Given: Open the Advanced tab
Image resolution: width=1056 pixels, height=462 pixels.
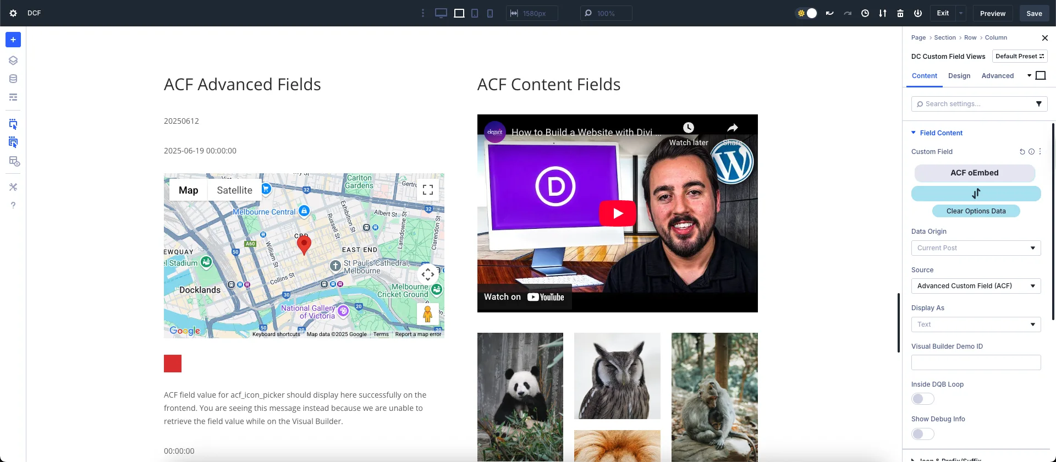Looking at the screenshot, I should 997,76.
